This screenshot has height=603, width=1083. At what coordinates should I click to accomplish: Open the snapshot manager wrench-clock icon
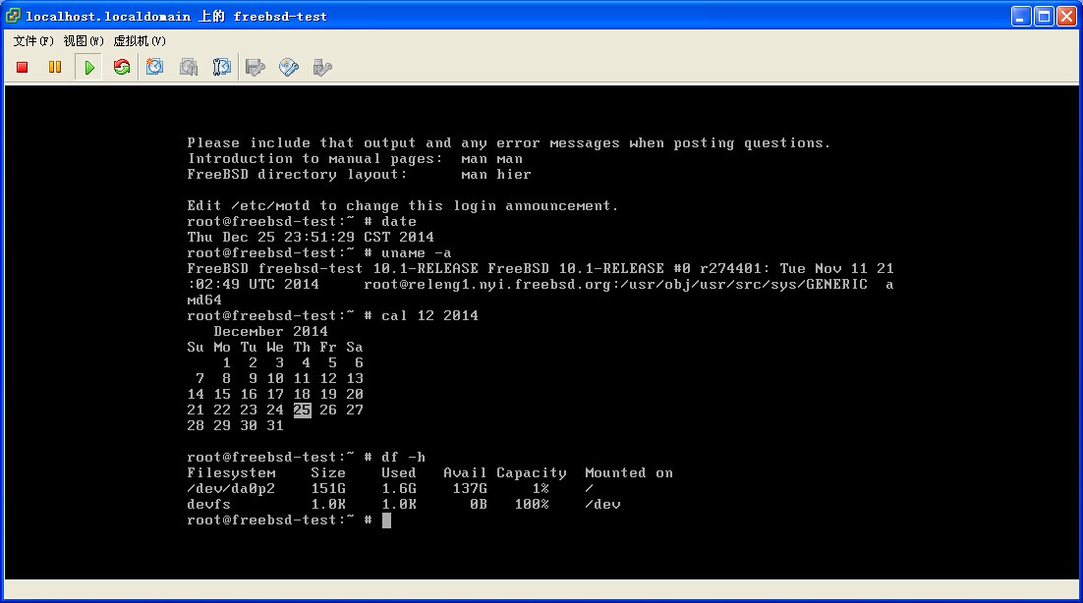coord(222,67)
